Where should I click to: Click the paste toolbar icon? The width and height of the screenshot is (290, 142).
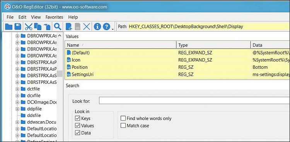47,27
